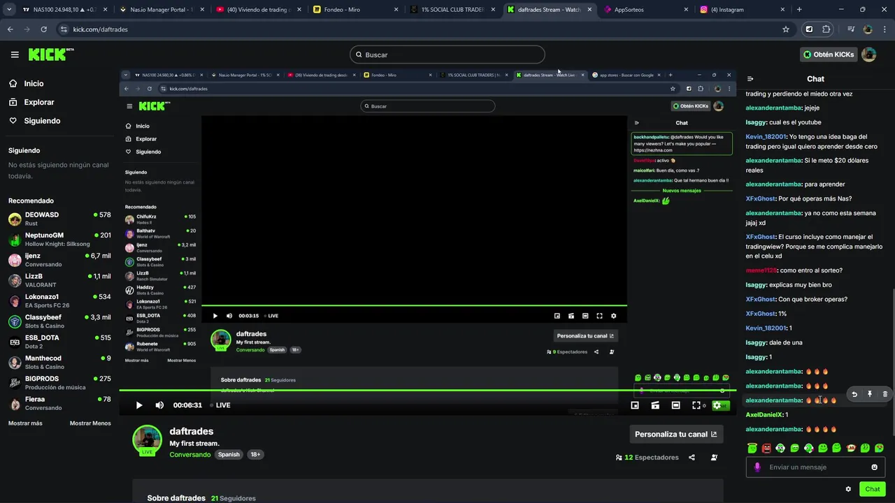
Task: Focus the Buscar search field
Action: (x=447, y=54)
